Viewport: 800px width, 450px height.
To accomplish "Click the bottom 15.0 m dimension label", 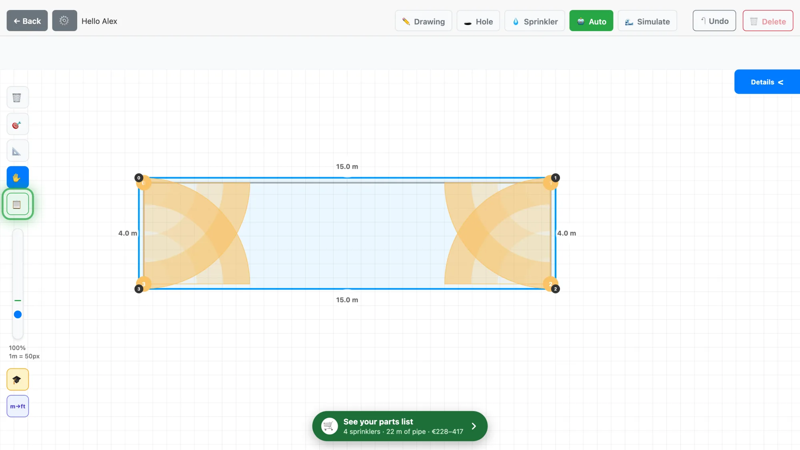I will pyautogui.click(x=347, y=300).
